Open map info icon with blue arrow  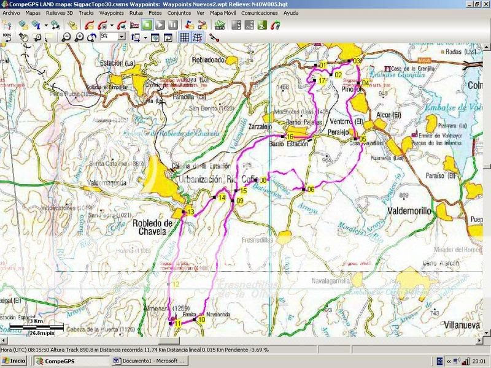tap(36, 25)
